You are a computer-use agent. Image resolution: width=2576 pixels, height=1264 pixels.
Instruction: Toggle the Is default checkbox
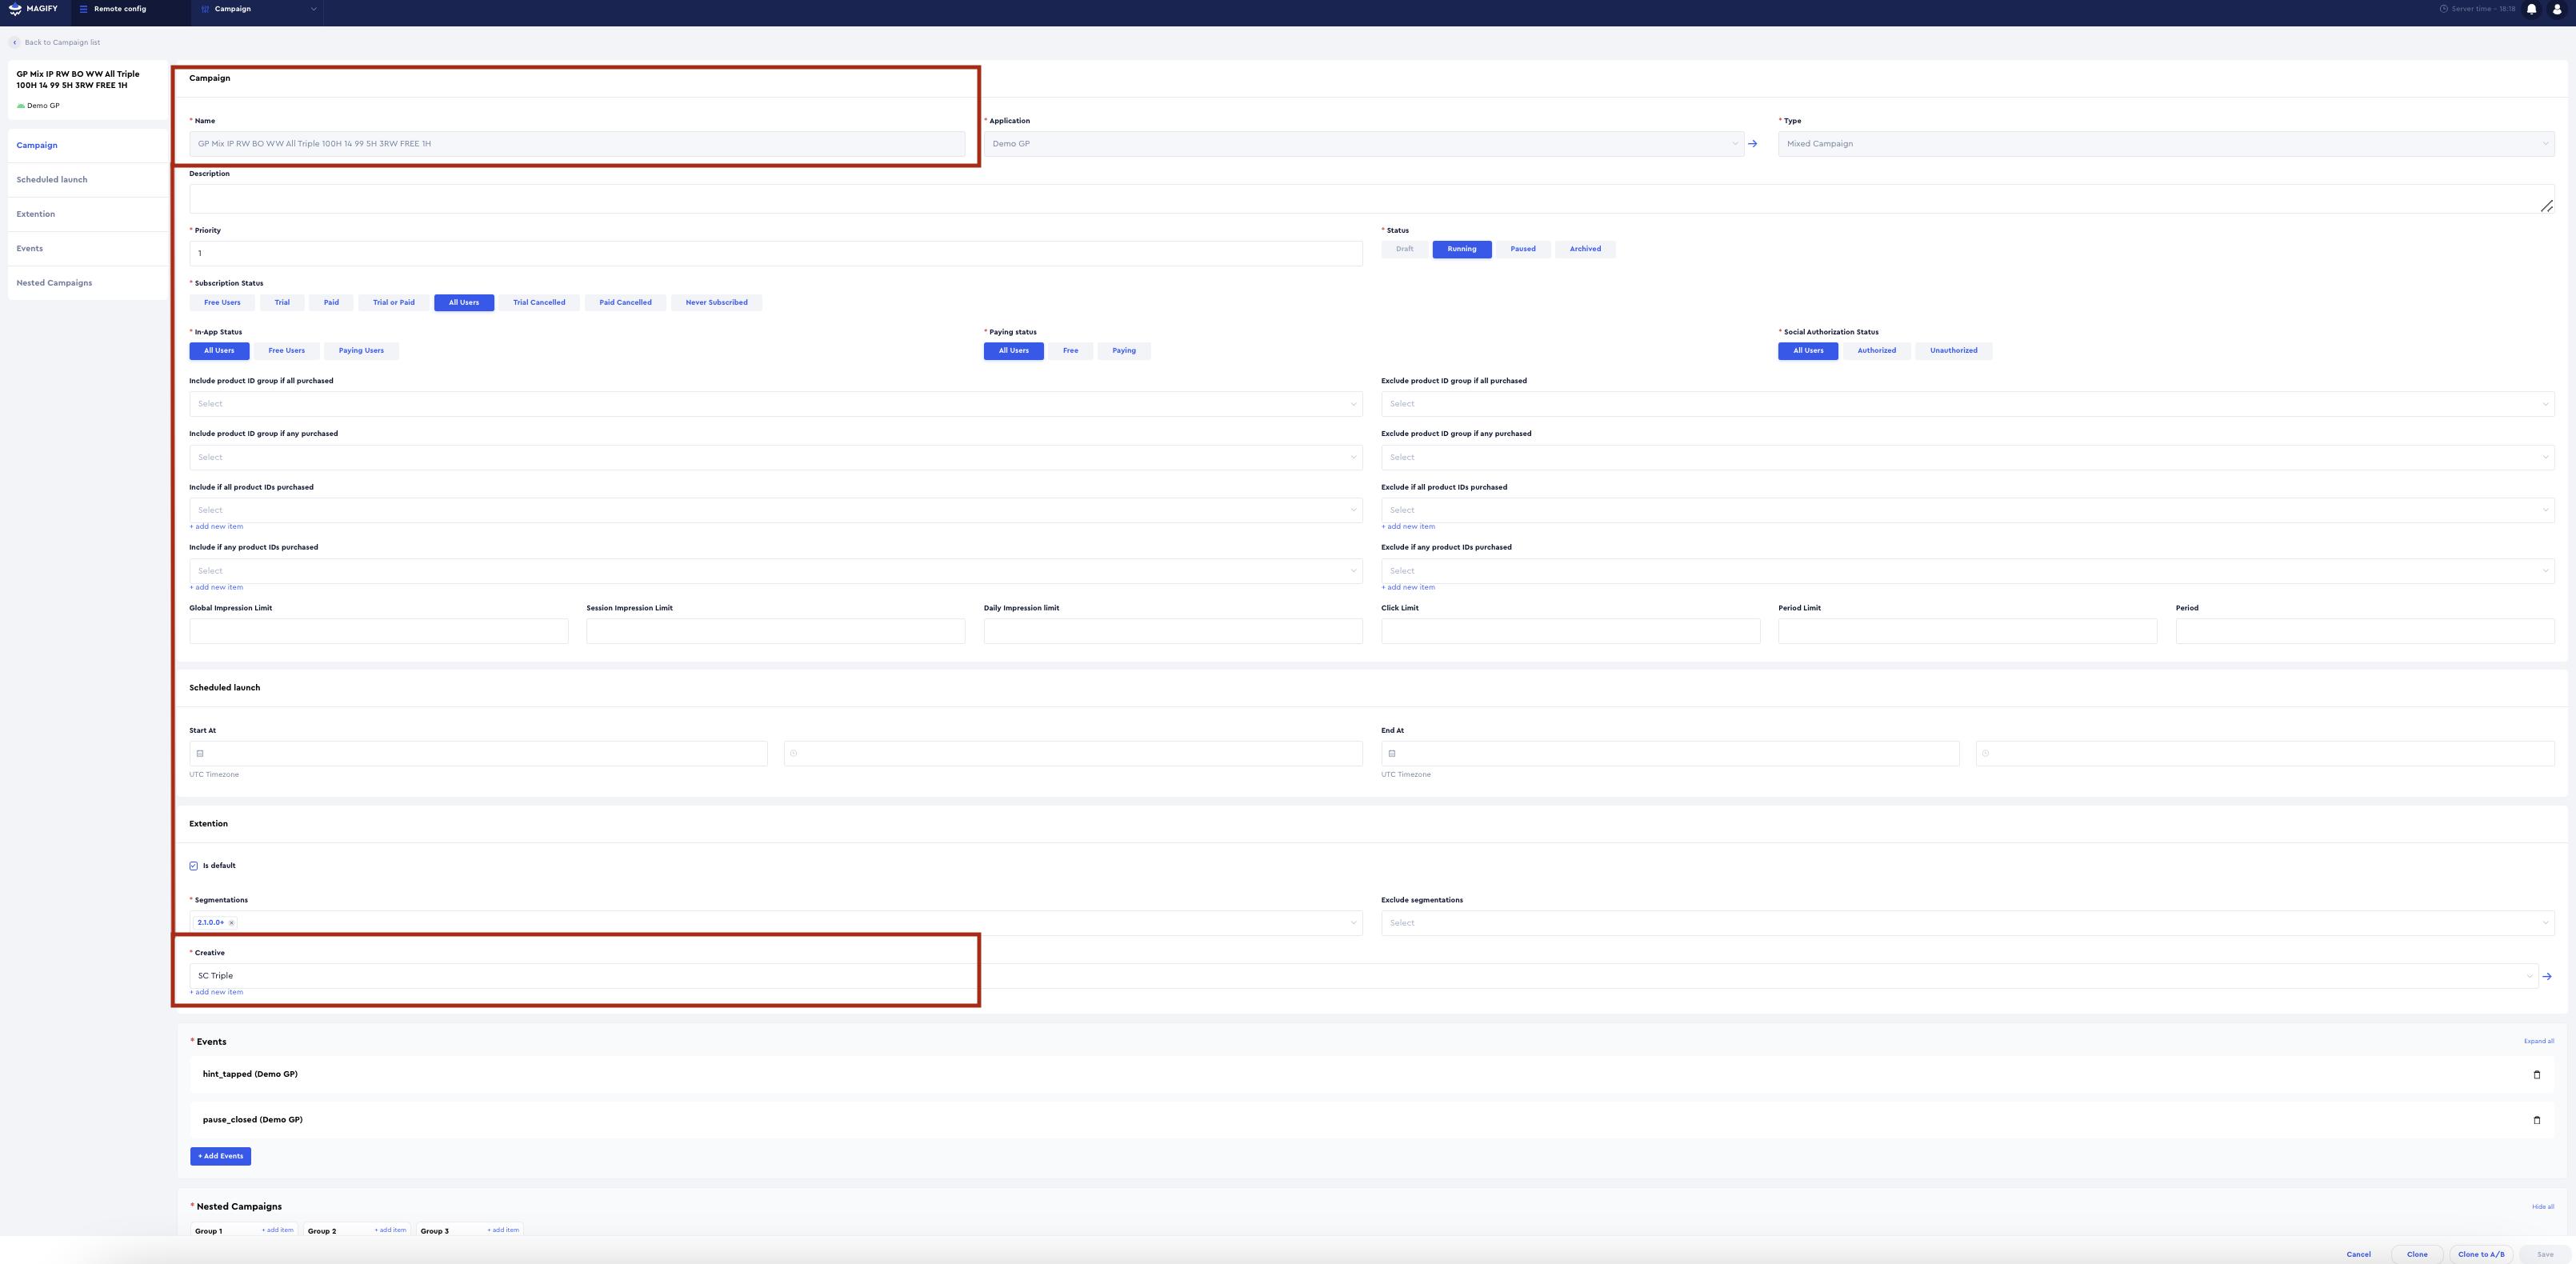(194, 866)
